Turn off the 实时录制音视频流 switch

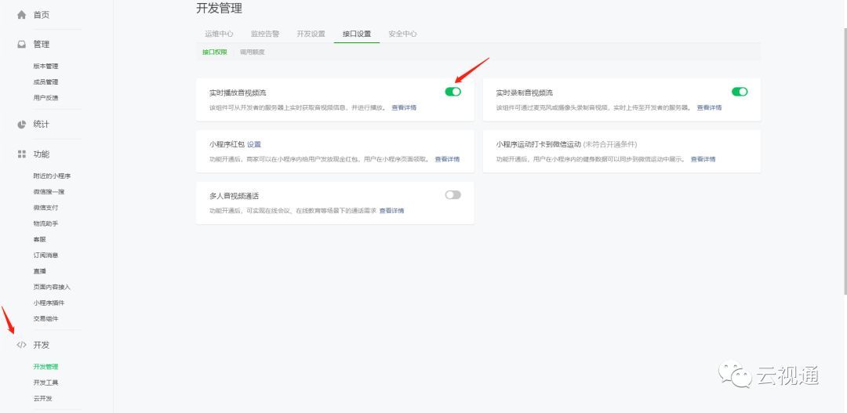[x=740, y=92]
